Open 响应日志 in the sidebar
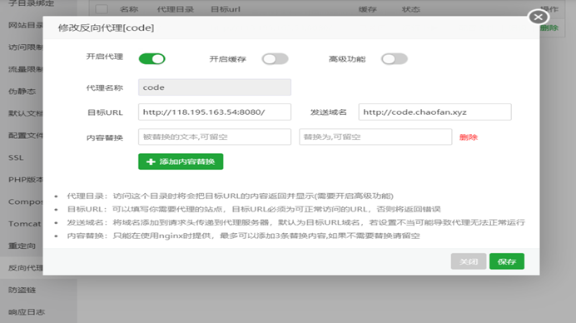Image resolution: width=576 pixels, height=323 pixels. [27, 312]
